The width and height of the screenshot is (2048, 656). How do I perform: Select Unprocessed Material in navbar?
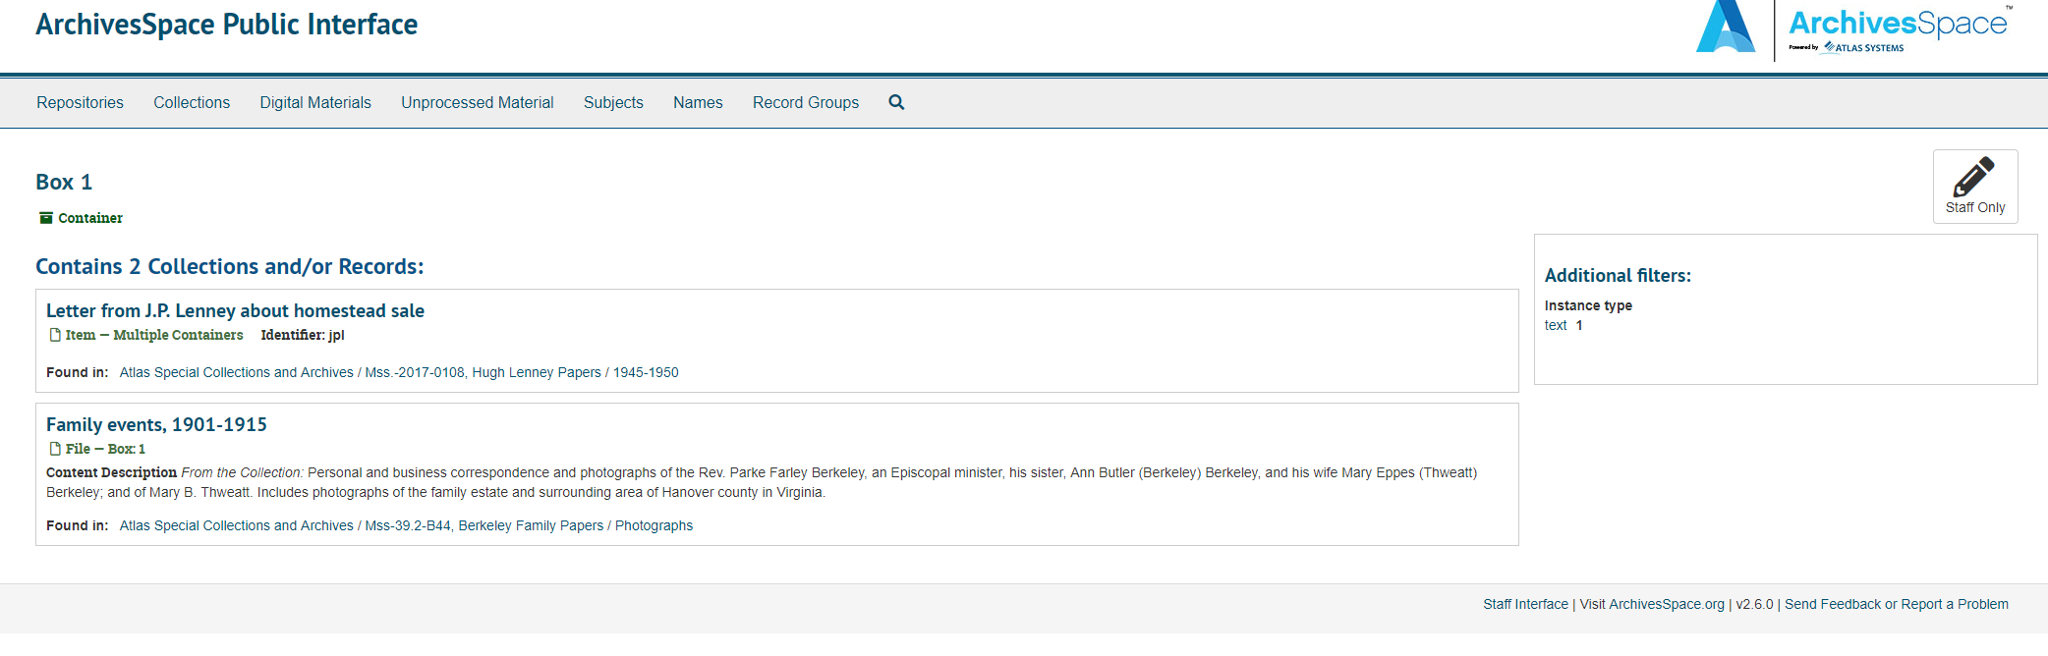[477, 102]
